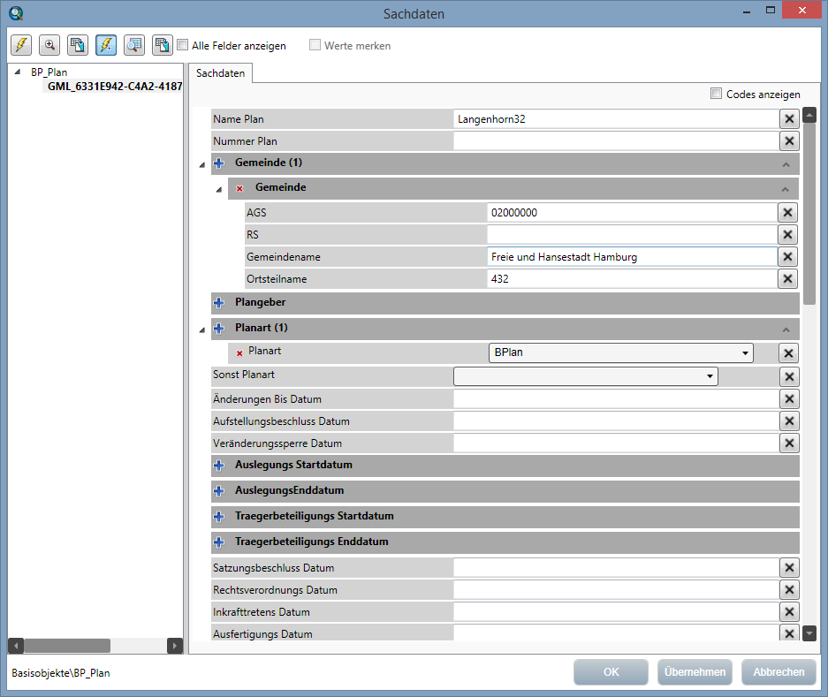This screenshot has height=697, width=828.
Task: Add a Plangeber entry with plus icon
Action: coord(219,302)
